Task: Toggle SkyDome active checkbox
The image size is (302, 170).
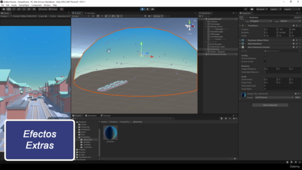Action: 247,17
